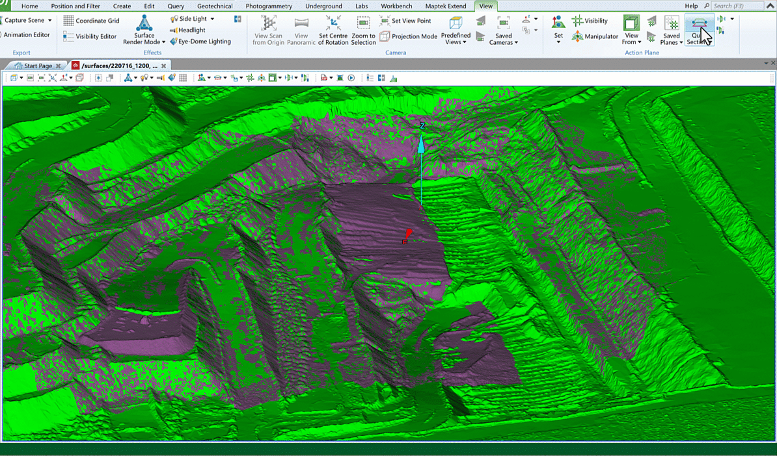The height and width of the screenshot is (456, 777).
Task: Select the Quick Section tool
Action: tap(699, 31)
